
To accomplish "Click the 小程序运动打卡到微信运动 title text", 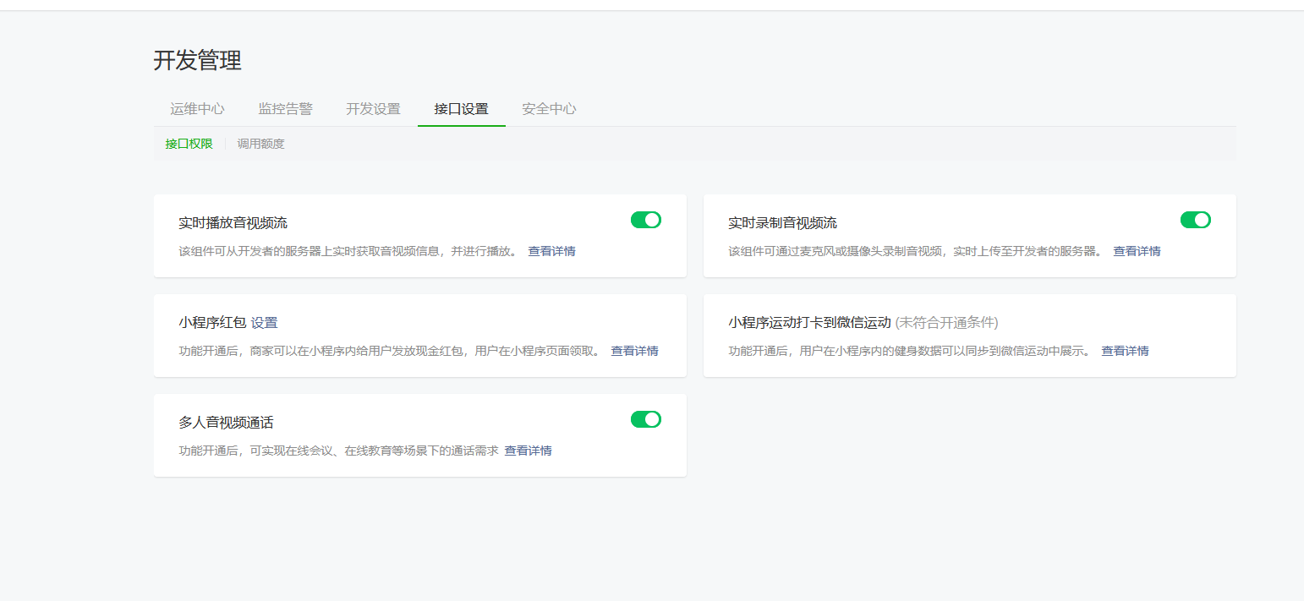I will [809, 323].
